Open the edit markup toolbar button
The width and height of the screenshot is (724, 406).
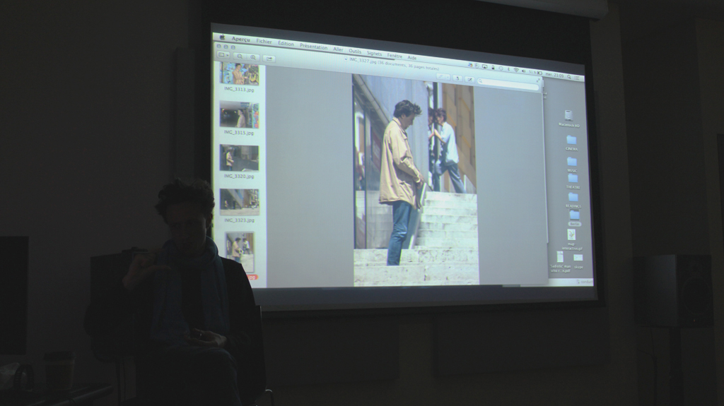click(470, 78)
